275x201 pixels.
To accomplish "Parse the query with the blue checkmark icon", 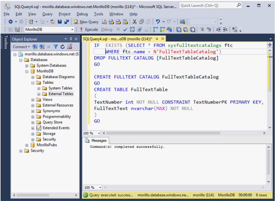I will pos(125,29).
